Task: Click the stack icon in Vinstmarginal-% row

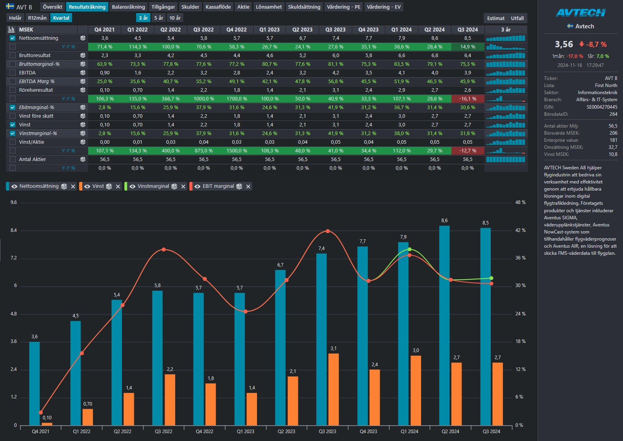Action: pyautogui.click(x=83, y=133)
